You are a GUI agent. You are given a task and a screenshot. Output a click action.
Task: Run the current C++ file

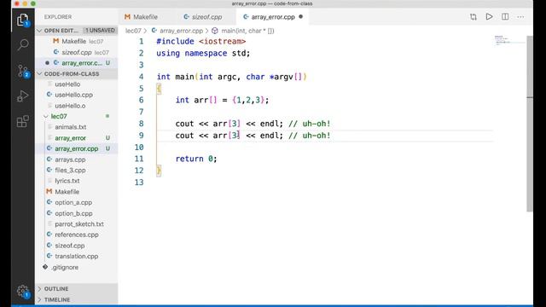(x=489, y=17)
